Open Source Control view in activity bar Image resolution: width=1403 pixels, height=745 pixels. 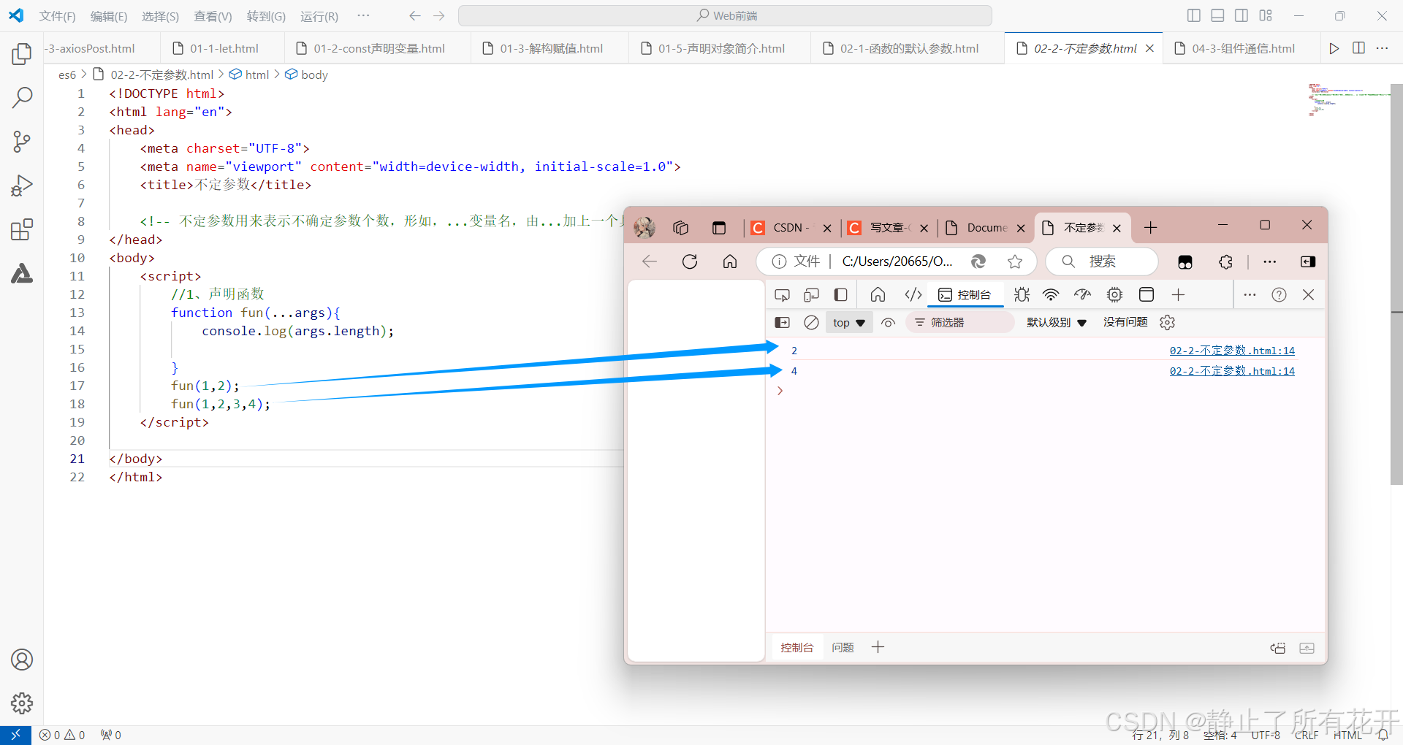tap(22, 142)
